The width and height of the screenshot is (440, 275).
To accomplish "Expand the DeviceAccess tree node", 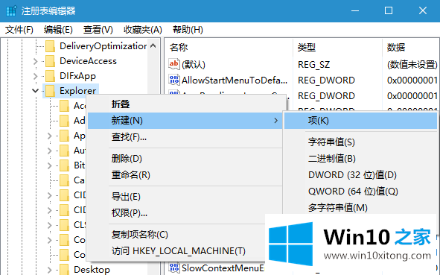I will click(x=35, y=61).
